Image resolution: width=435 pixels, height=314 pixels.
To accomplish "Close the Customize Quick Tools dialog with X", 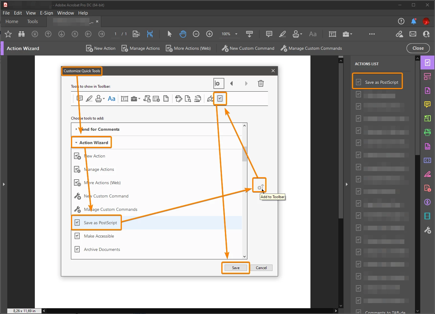I will click(273, 71).
